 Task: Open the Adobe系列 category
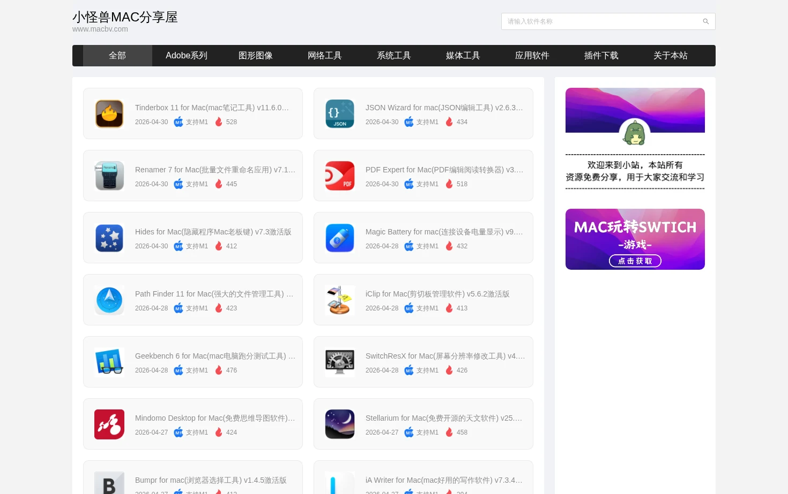tap(187, 56)
